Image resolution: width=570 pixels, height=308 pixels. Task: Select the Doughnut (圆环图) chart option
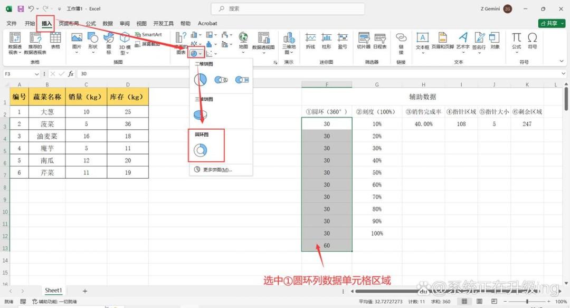pos(201,150)
